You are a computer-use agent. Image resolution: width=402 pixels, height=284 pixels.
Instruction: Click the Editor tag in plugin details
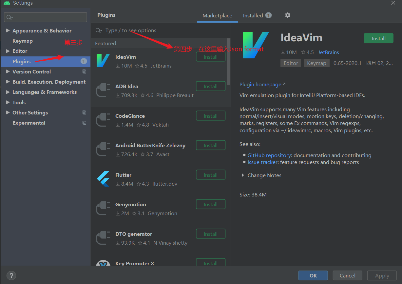(291, 63)
